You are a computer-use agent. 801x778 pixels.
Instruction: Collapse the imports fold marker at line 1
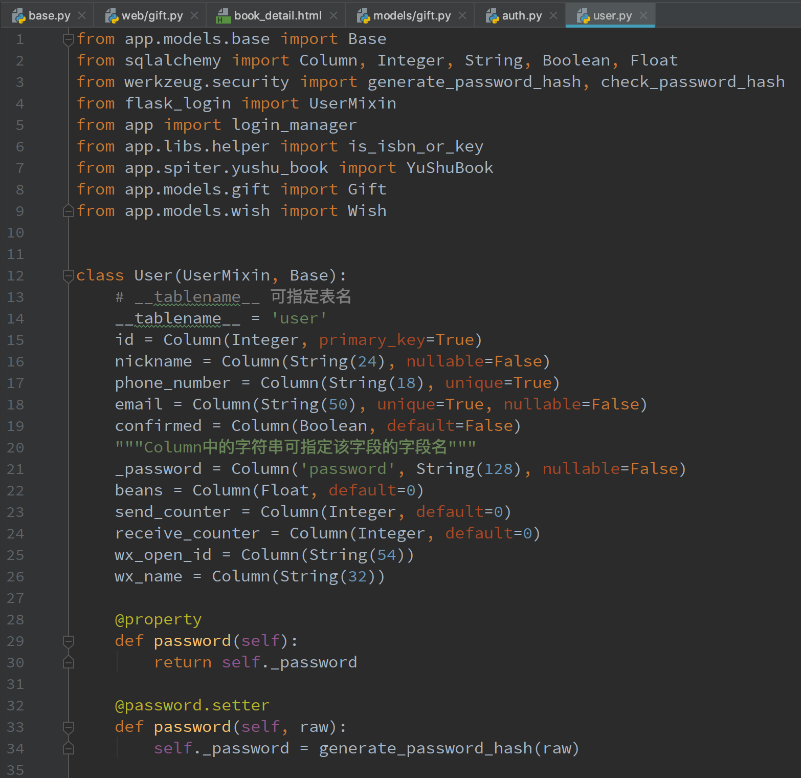68,39
